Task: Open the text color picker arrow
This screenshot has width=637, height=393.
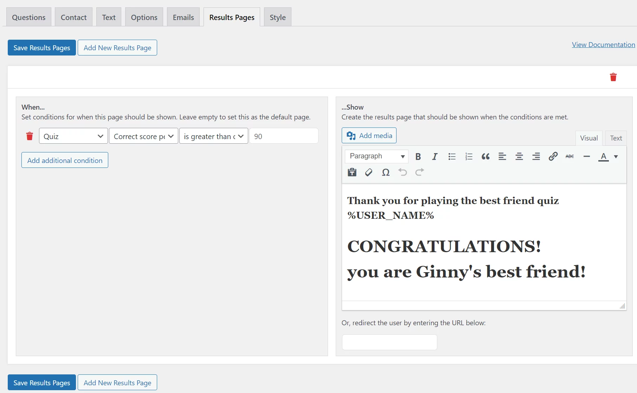Action: pyautogui.click(x=616, y=157)
